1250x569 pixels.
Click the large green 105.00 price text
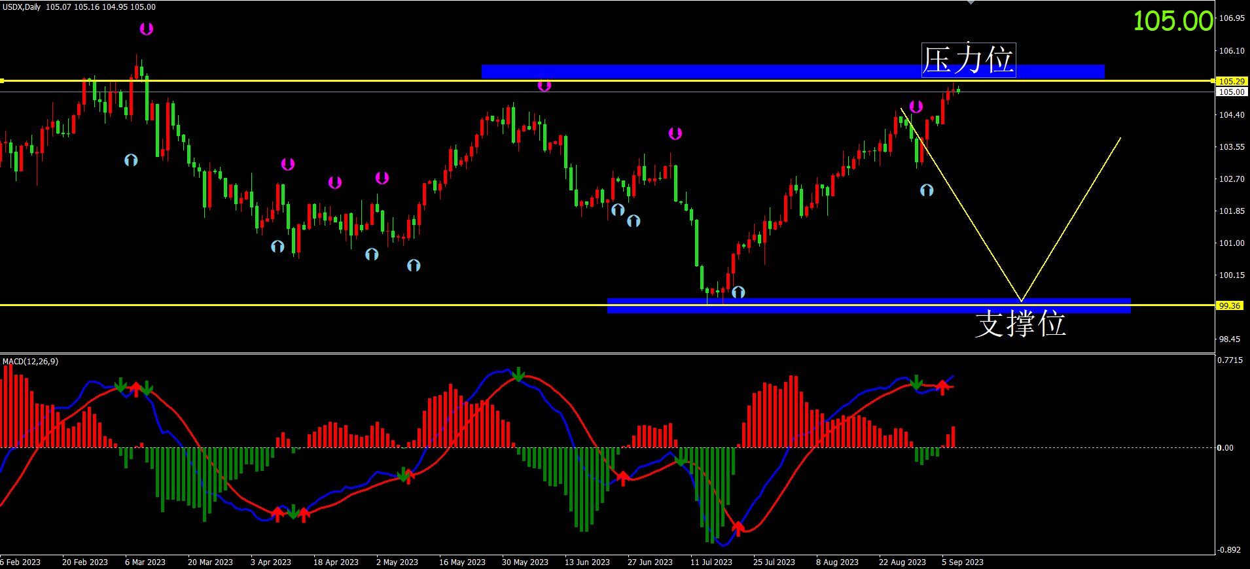point(1173,21)
